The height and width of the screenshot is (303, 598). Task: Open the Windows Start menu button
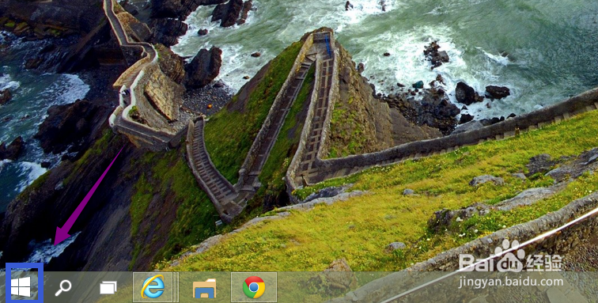(21, 286)
